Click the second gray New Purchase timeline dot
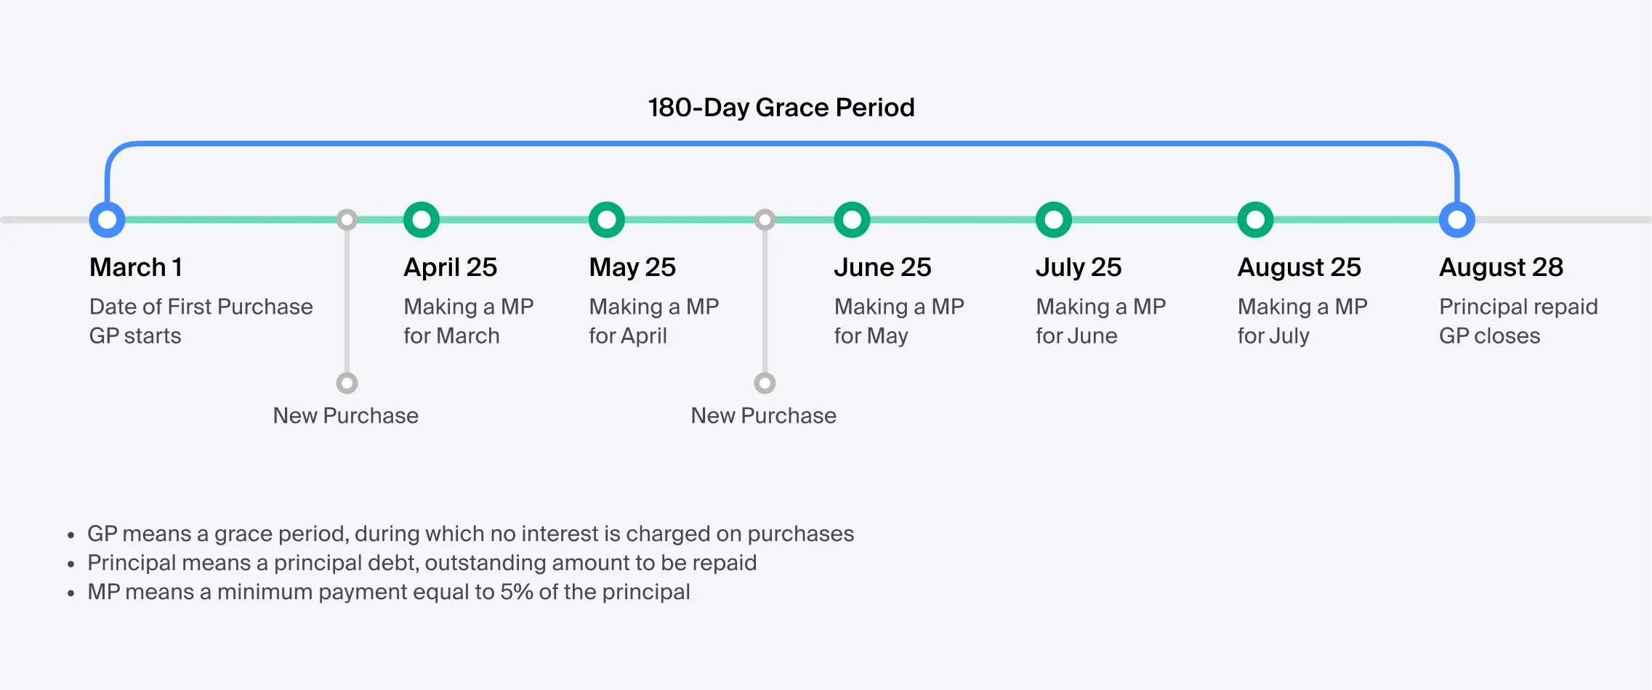 pos(765,219)
